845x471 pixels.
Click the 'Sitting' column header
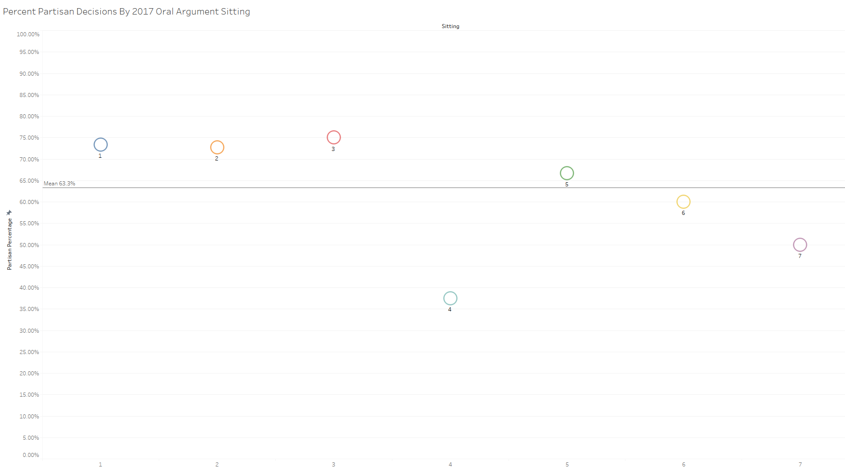tap(450, 26)
